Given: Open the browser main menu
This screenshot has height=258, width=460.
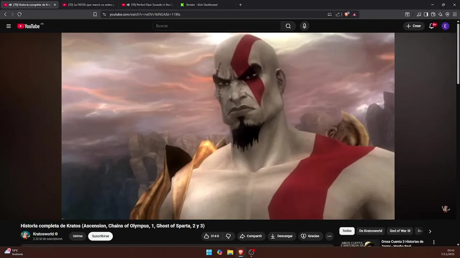Looking at the screenshot, I should coord(455,14).
